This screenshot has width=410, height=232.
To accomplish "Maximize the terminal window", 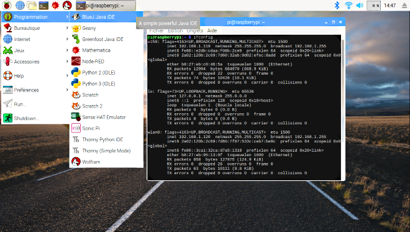I will (x=334, y=22).
